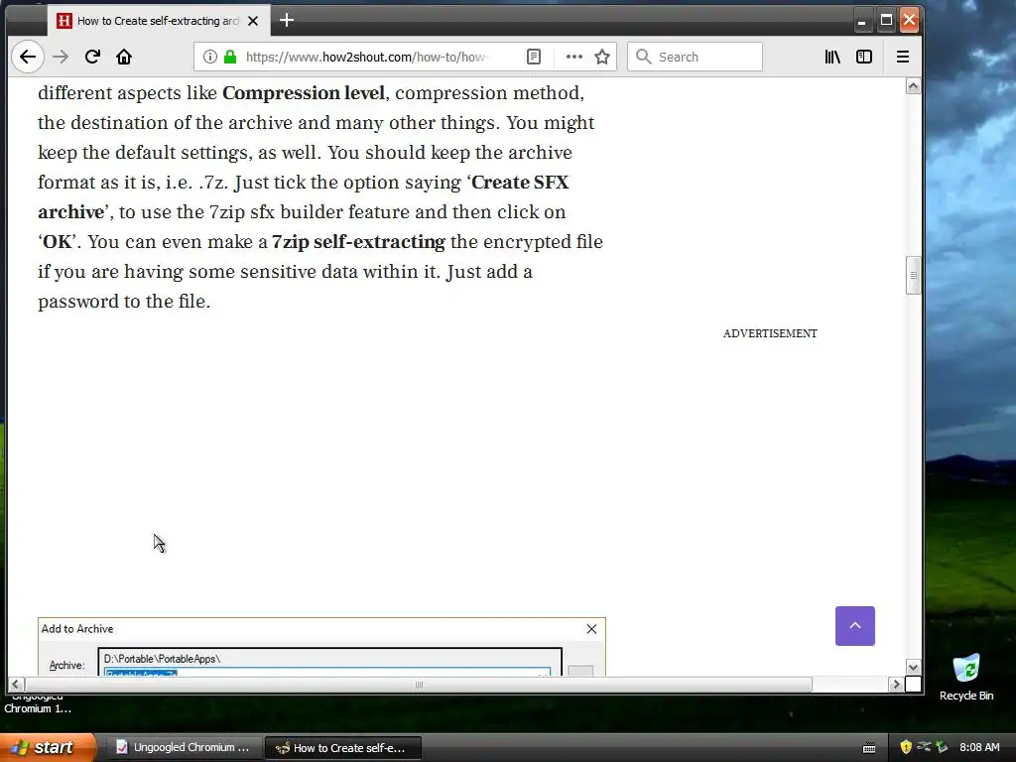1016x762 pixels.
Task: Click the security shield tray icon
Action: click(x=906, y=747)
